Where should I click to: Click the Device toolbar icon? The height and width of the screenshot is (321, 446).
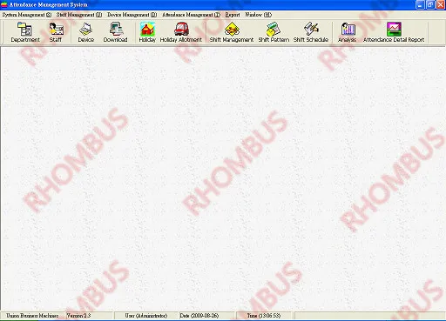coord(85,32)
